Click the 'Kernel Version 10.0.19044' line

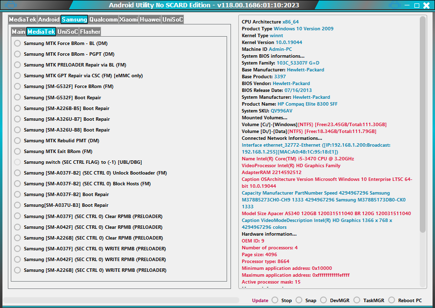click(272, 43)
